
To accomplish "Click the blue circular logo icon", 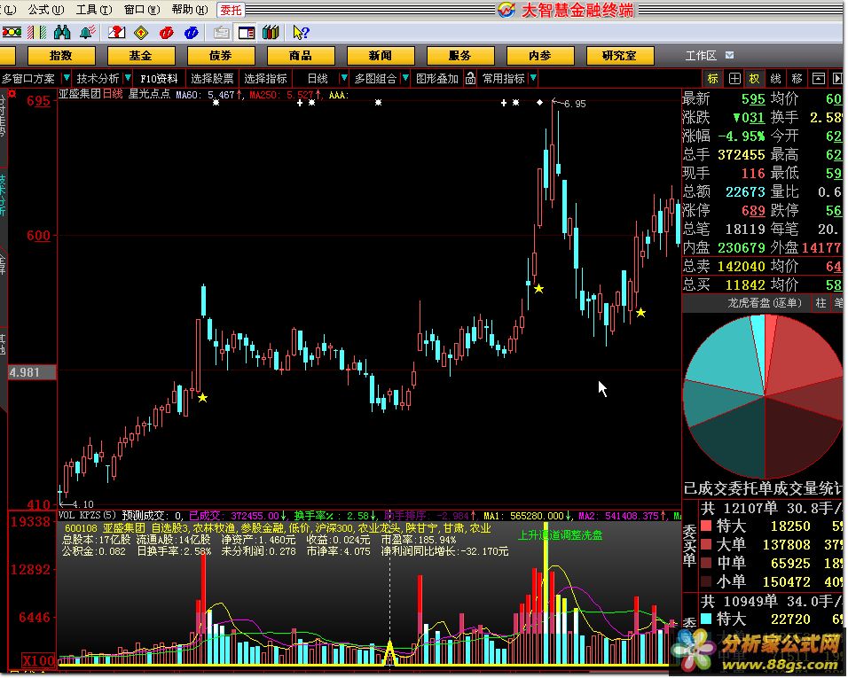I will (x=192, y=33).
